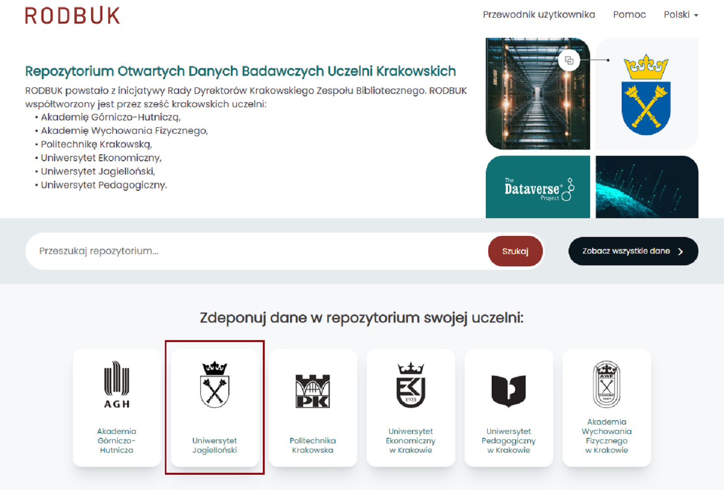Click the text 'Akademię Wychowania Fizycznego,'
Screen dimensions: 724x490
[125, 131]
